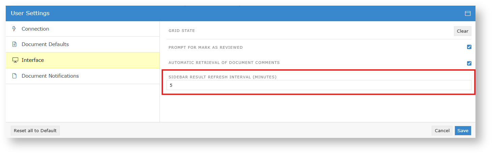Disable automatic retrieval of document comments
This screenshot has width=492, height=154.
tap(469, 63)
